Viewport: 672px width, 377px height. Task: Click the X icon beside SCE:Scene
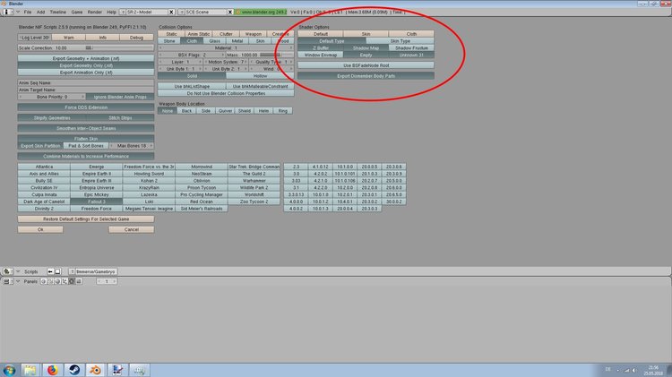[229, 12]
